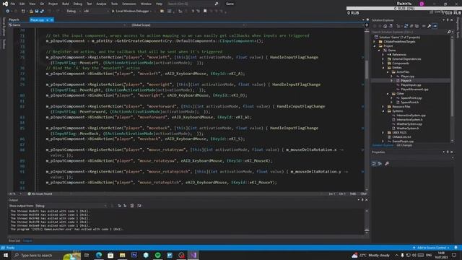Click Solution Explorer view code icon
Viewport: 462px width, 260px height.
tap(424, 26)
